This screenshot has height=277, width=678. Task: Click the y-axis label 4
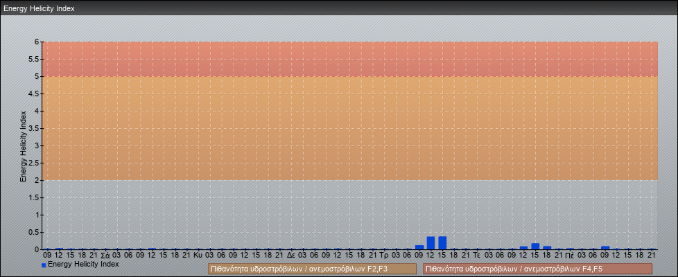coord(37,111)
